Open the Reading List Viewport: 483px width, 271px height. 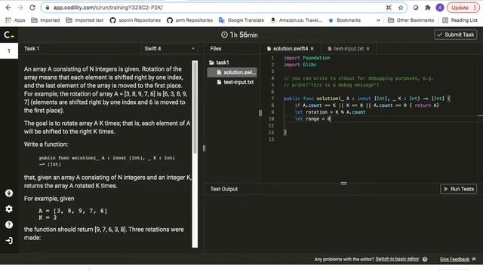[460, 20]
